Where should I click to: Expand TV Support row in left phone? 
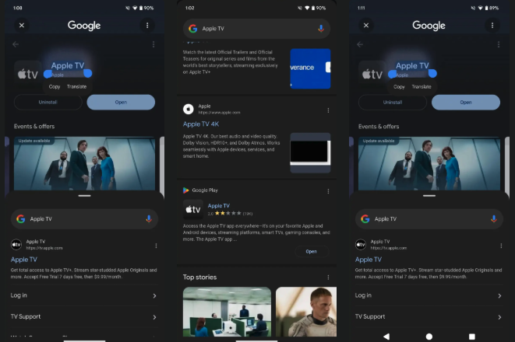[83, 317]
